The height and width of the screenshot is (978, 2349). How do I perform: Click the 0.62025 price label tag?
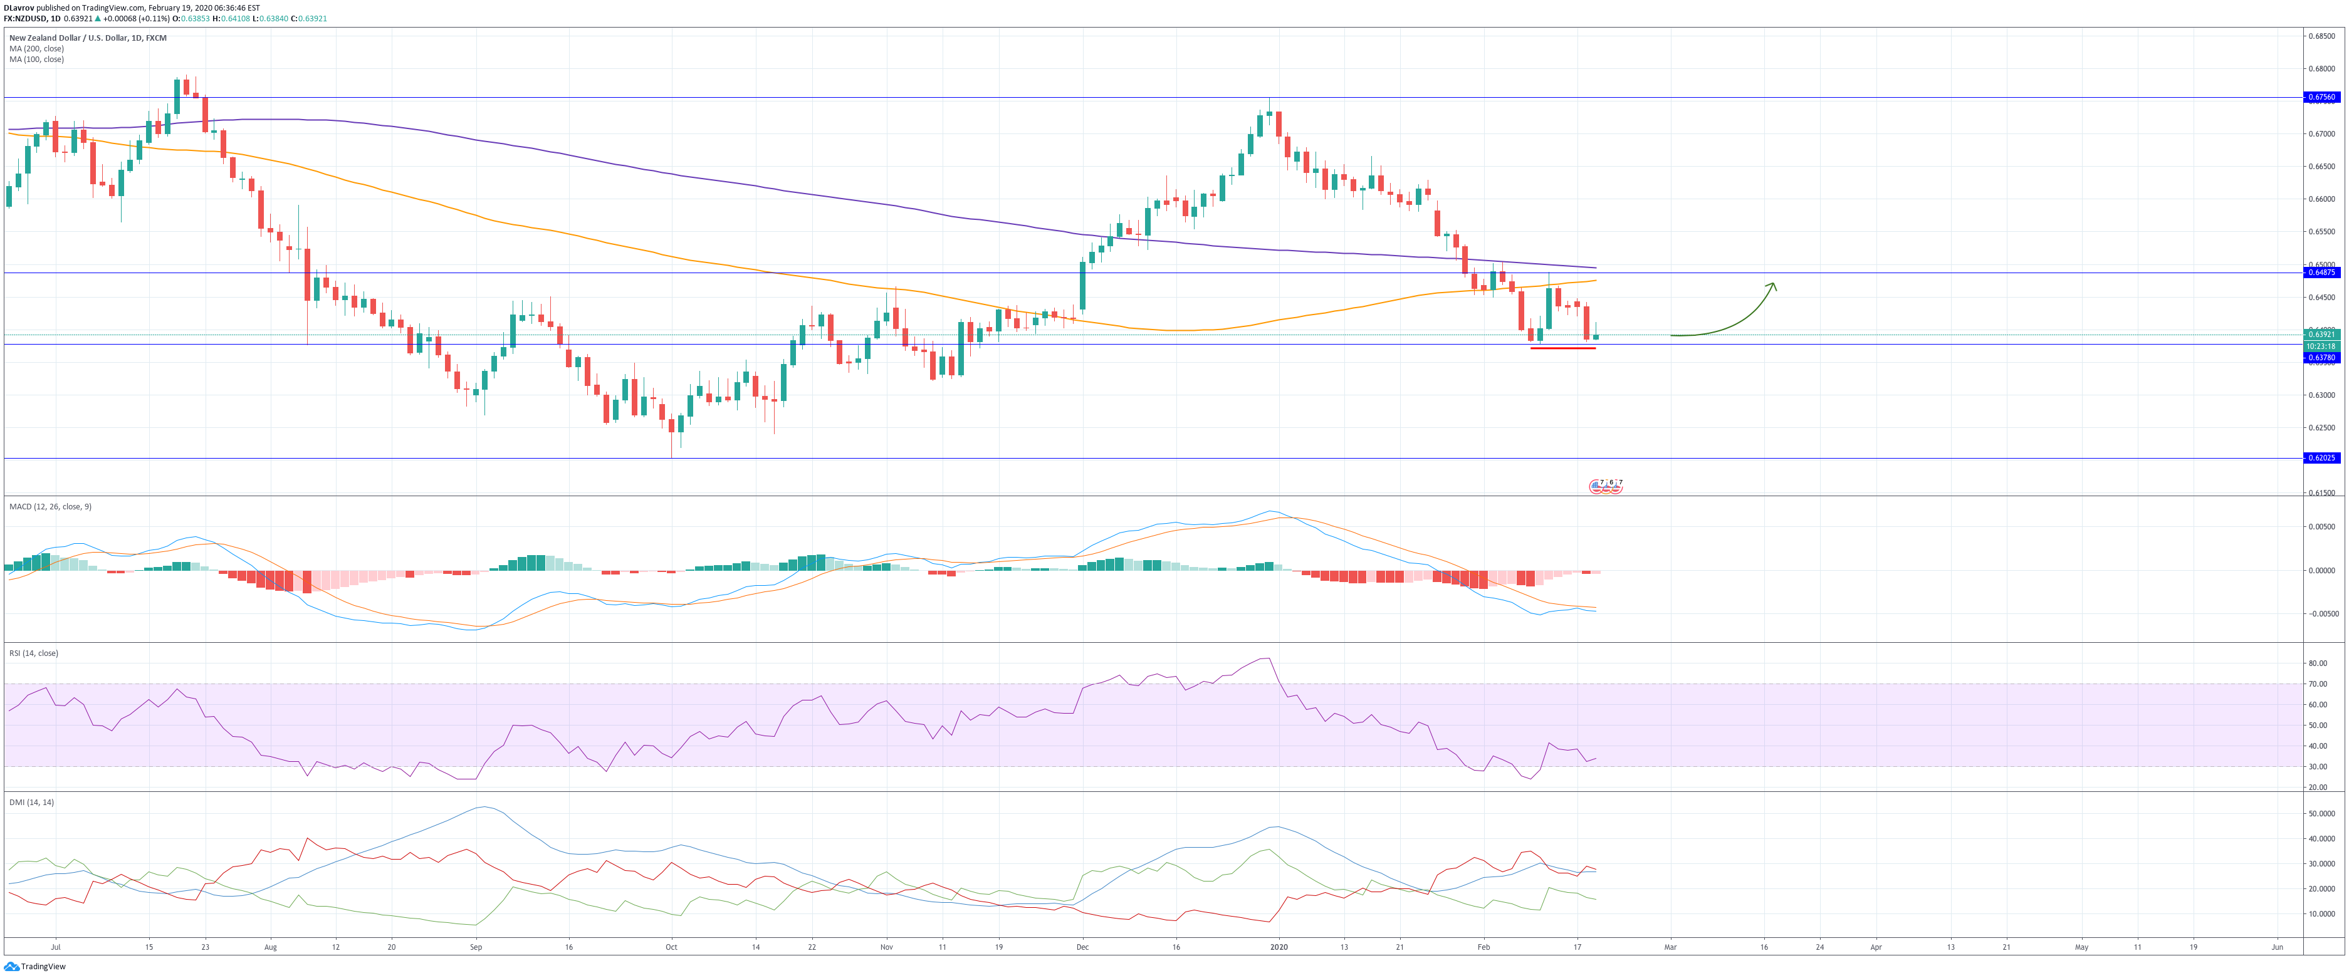(x=2321, y=457)
